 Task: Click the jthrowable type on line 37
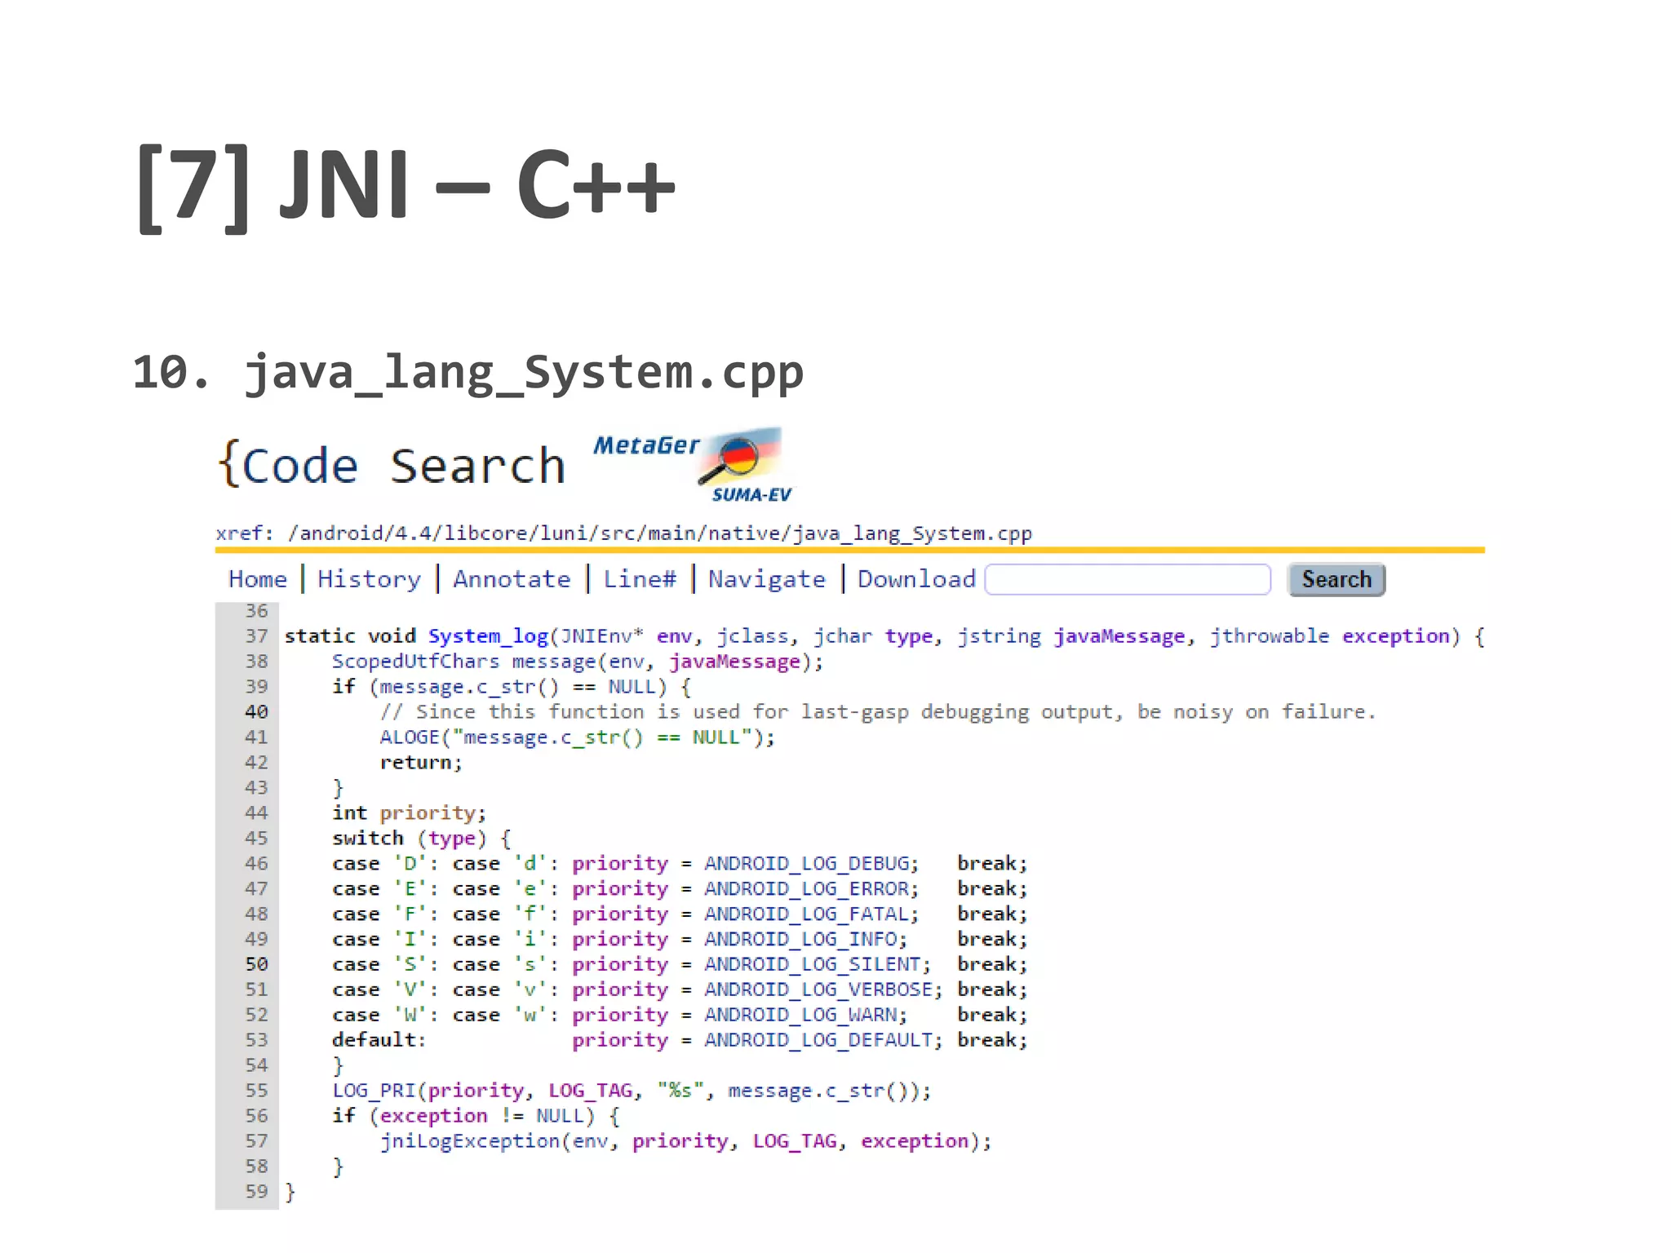(1269, 636)
